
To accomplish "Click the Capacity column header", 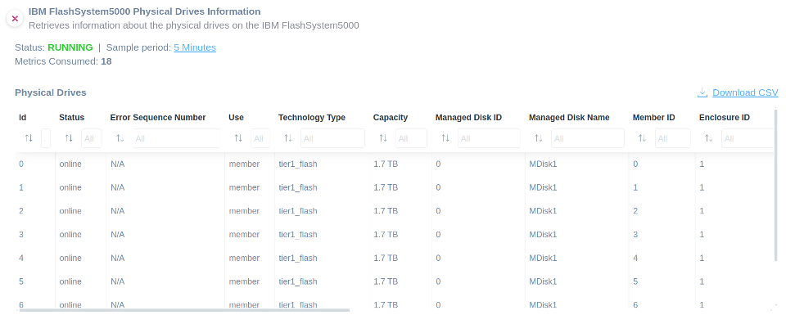I will pos(391,118).
